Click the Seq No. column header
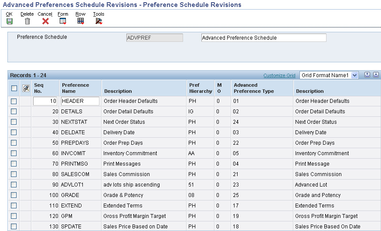 [45, 88]
